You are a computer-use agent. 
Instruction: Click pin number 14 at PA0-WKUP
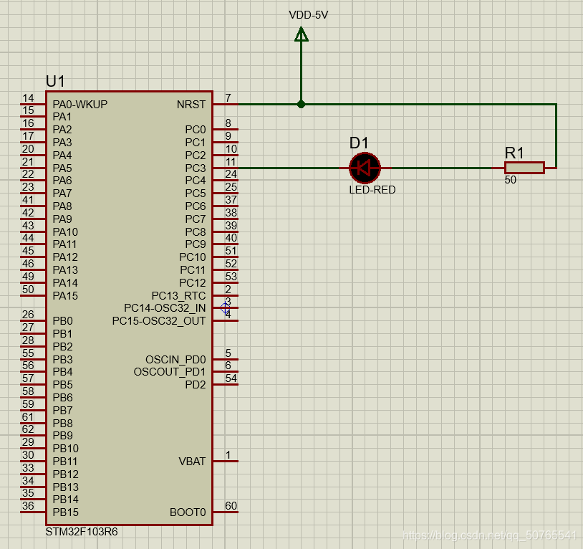(28, 97)
